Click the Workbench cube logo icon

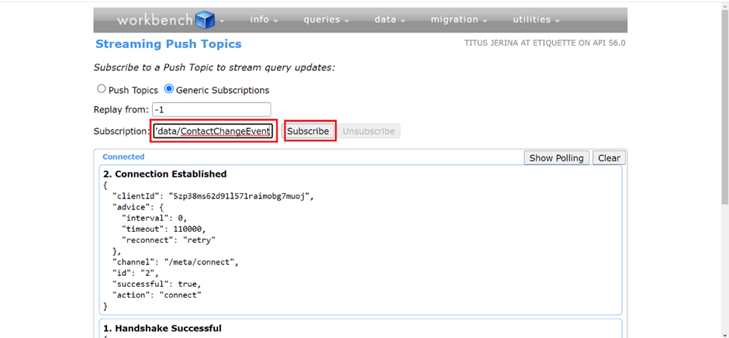pyautogui.click(x=205, y=20)
